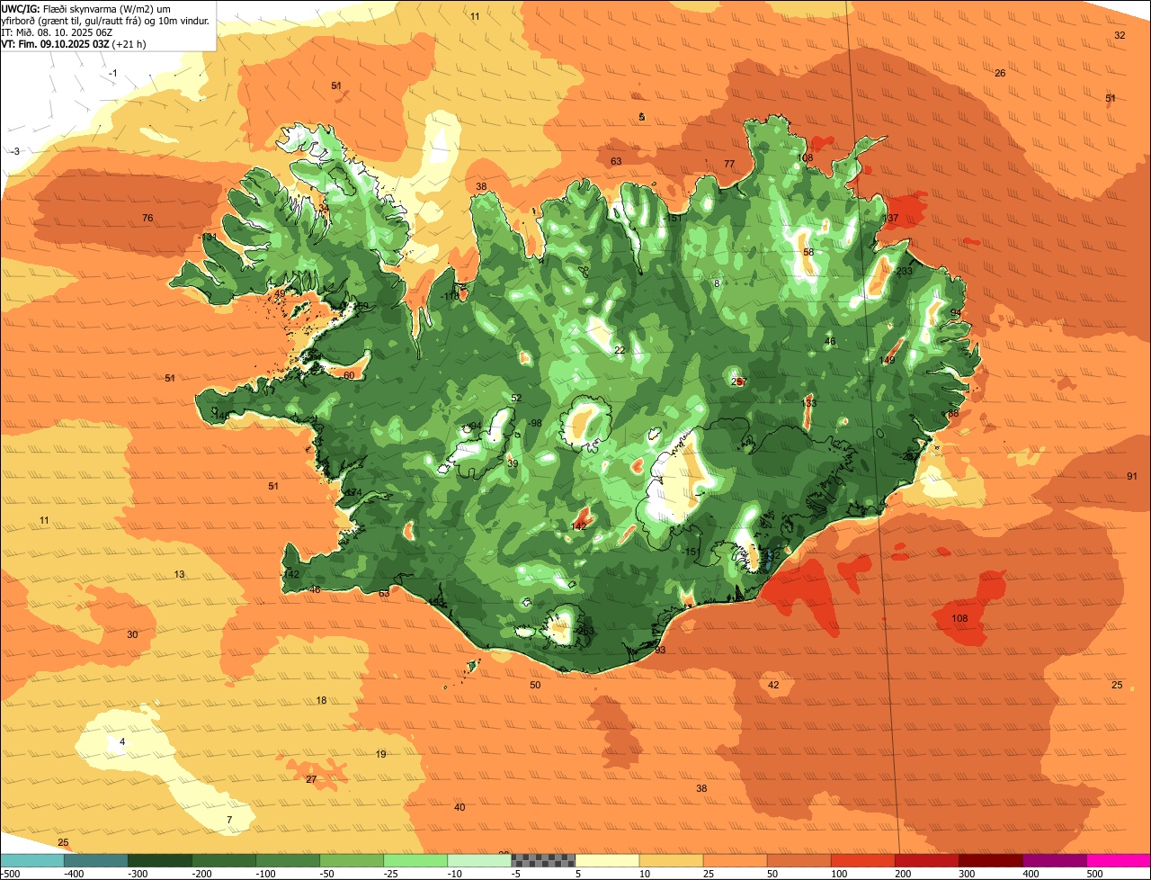Click the title line 'UWC/IG: Flæði skynvarma (W/m2) um'
Viewport: 1151px width, 880px height.
86,7
